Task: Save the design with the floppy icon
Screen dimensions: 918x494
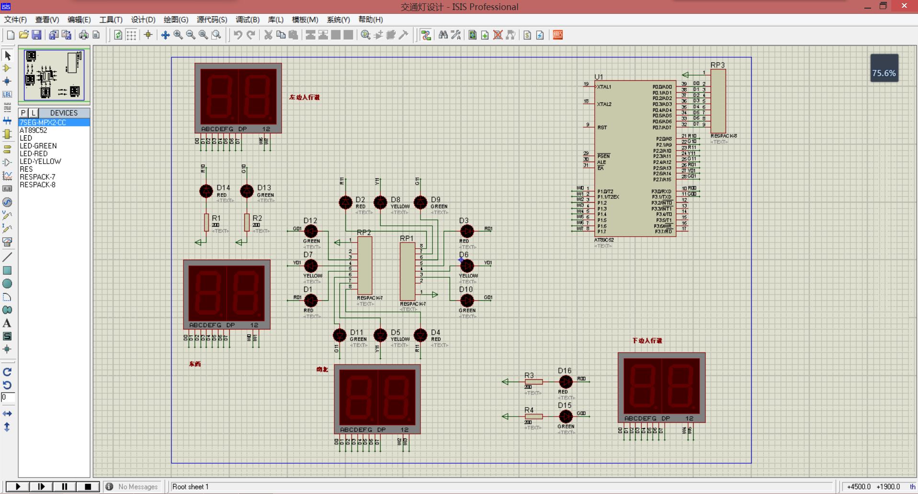Action: (x=36, y=35)
